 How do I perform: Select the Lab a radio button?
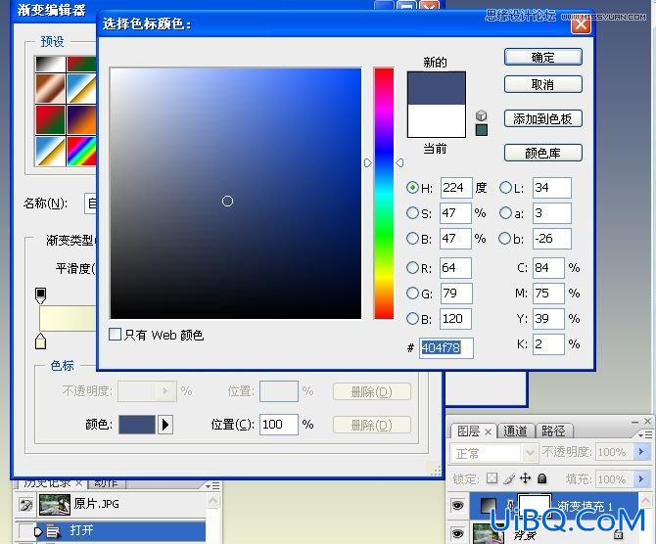505,213
